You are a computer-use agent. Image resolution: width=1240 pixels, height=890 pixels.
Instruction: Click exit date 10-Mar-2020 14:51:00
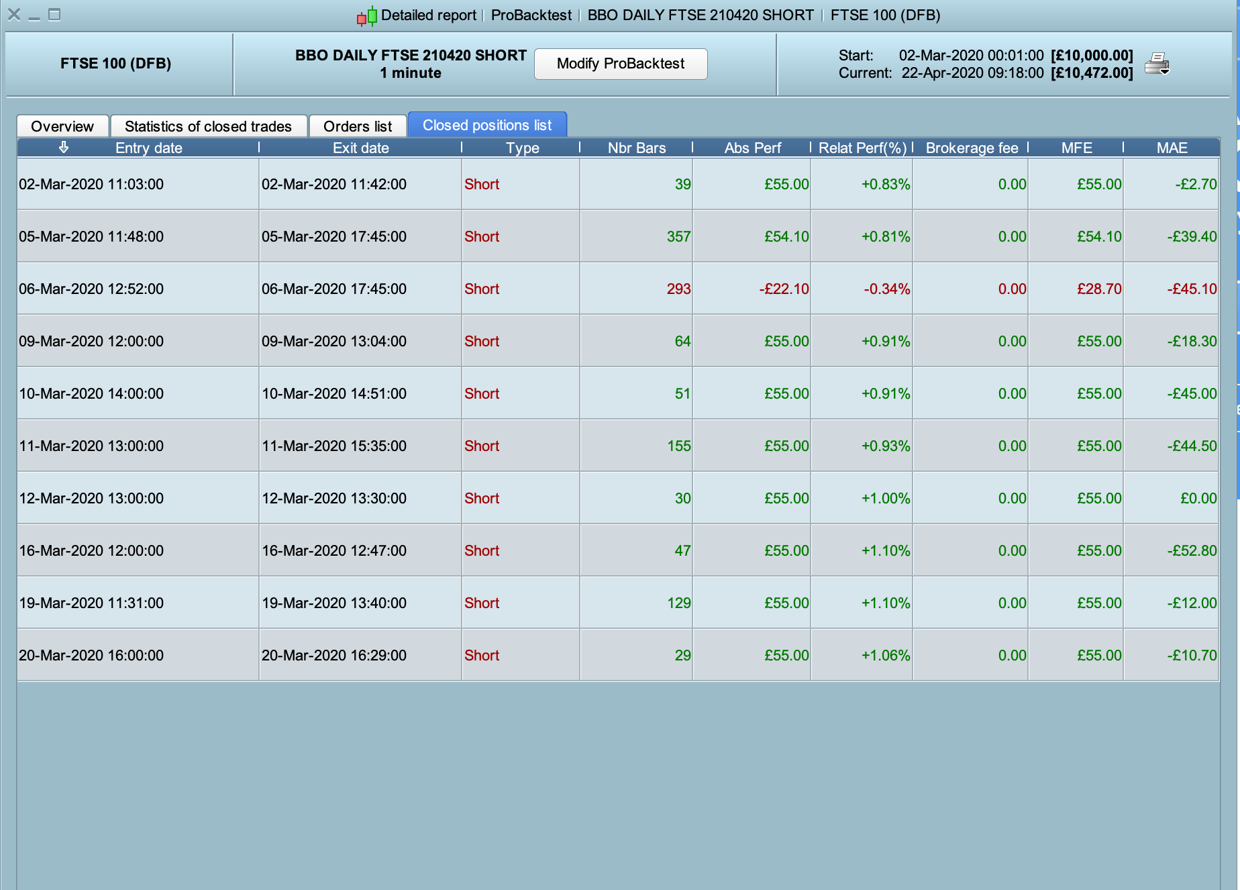334,393
